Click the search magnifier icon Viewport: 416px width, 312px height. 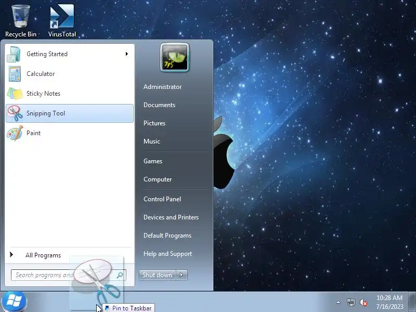[120, 275]
